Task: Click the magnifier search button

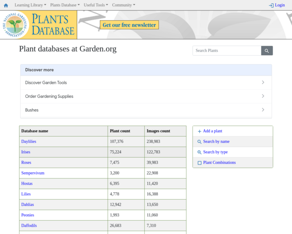Action: [267, 51]
